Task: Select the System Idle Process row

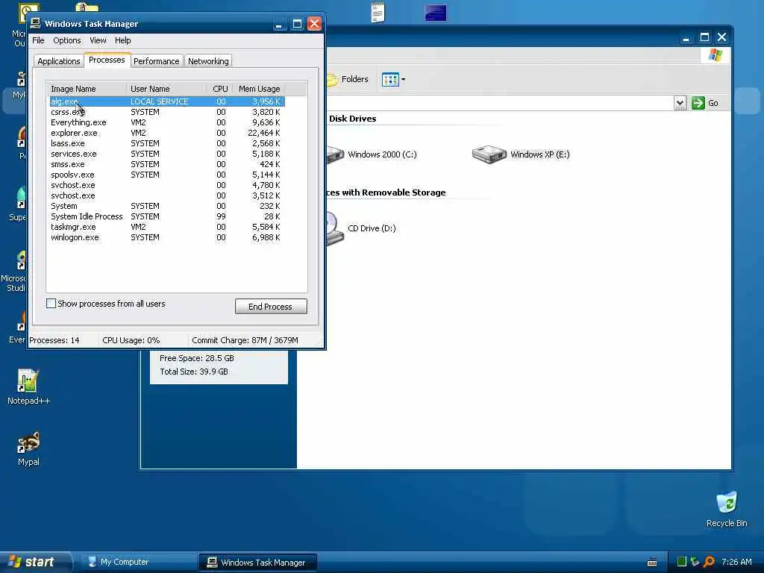Action: [x=166, y=216]
